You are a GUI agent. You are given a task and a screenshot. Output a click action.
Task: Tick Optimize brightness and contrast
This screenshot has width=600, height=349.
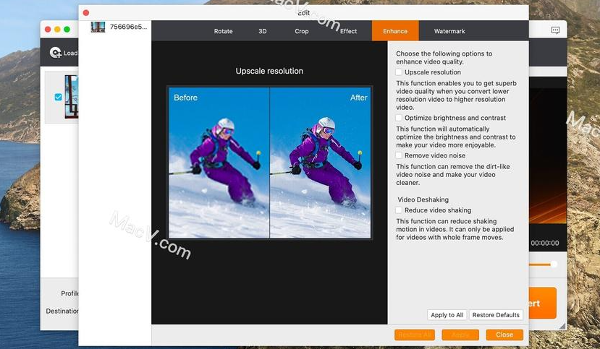click(x=399, y=118)
